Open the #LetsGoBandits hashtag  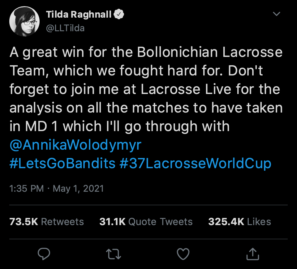pos(62,163)
